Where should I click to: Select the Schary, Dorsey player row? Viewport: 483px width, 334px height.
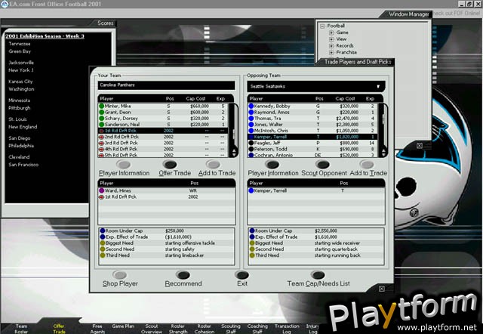click(163, 119)
